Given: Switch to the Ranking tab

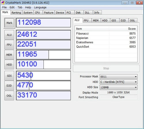Looking at the screenshot, I should pyautogui.click(x=16, y=13).
